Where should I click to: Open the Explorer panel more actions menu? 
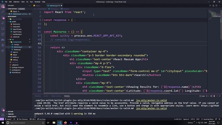[x=29, y=6]
